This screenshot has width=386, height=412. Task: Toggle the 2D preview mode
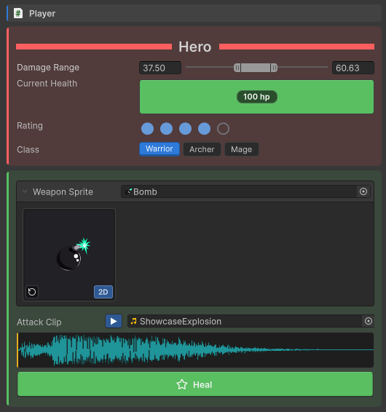click(x=103, y=292)
